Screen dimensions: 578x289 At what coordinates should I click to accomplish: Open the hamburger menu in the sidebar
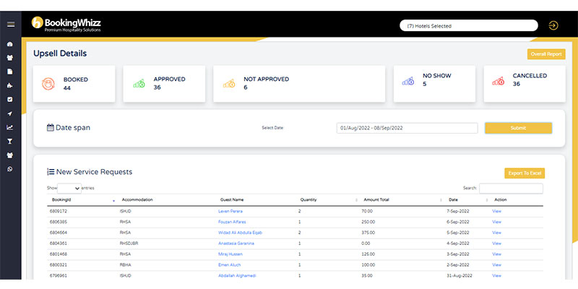pos(10,25)
